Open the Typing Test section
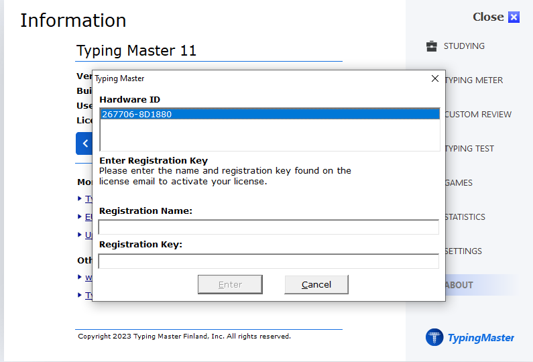This screenshot has width=533, height=362. pos(471,149)
